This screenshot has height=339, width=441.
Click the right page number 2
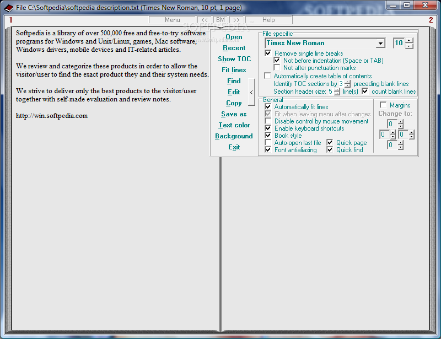(431, 20)
